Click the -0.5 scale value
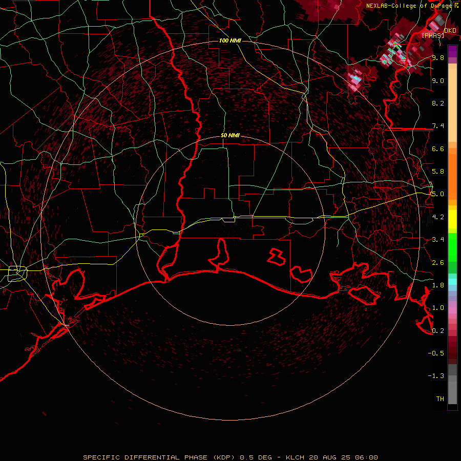 [x=436, y=353]
